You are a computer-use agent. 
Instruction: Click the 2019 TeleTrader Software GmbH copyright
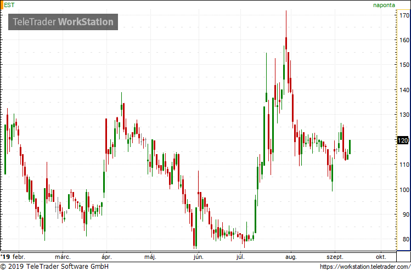point(54,267)
